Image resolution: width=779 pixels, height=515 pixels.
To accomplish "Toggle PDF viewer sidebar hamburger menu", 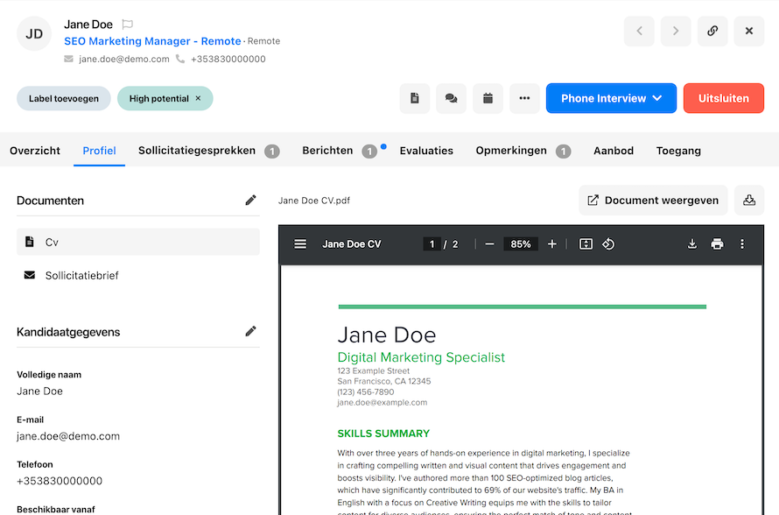I will (x=300, y=244).
